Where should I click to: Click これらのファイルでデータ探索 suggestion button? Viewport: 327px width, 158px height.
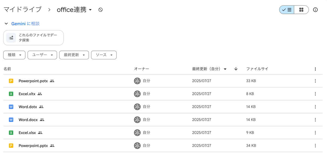pos(34,38)
